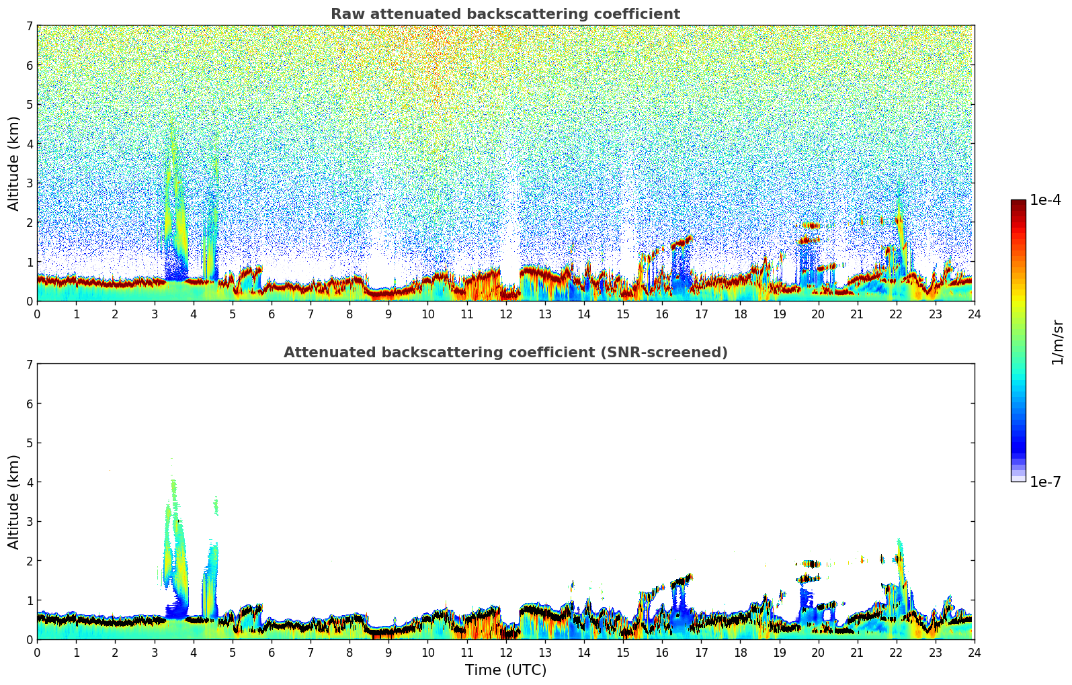
Task: Select time tick "6" on the SNR-screened plot
Action: pyautogui.click(x=272, y=652)
